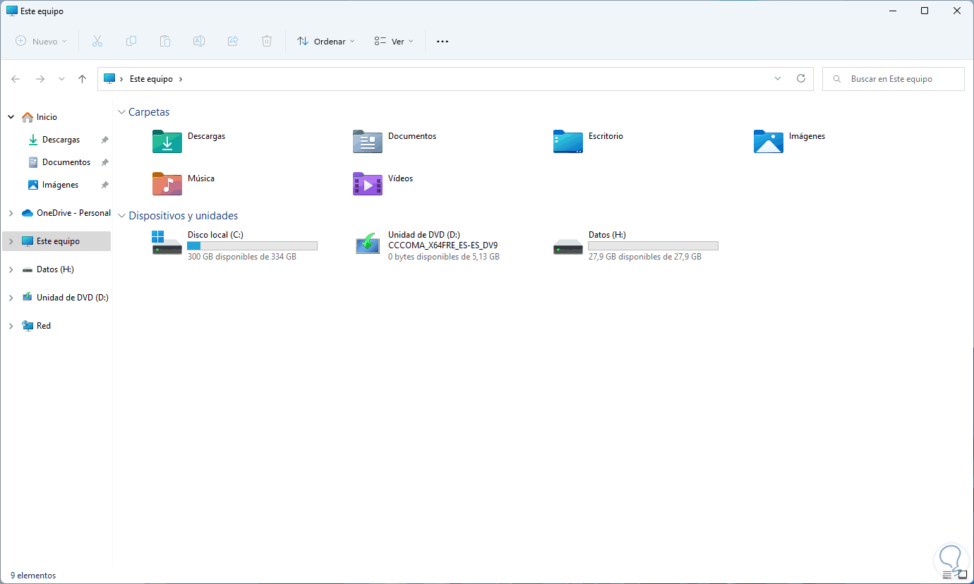Click the Datos (H:) capacity bar
The image size is (974, 584).
click(654, 246)
